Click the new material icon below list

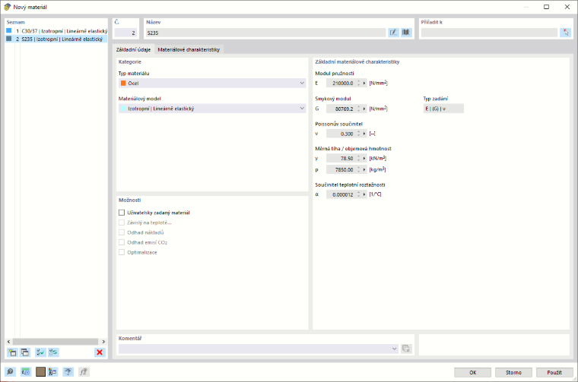click(x=12, y=352)
